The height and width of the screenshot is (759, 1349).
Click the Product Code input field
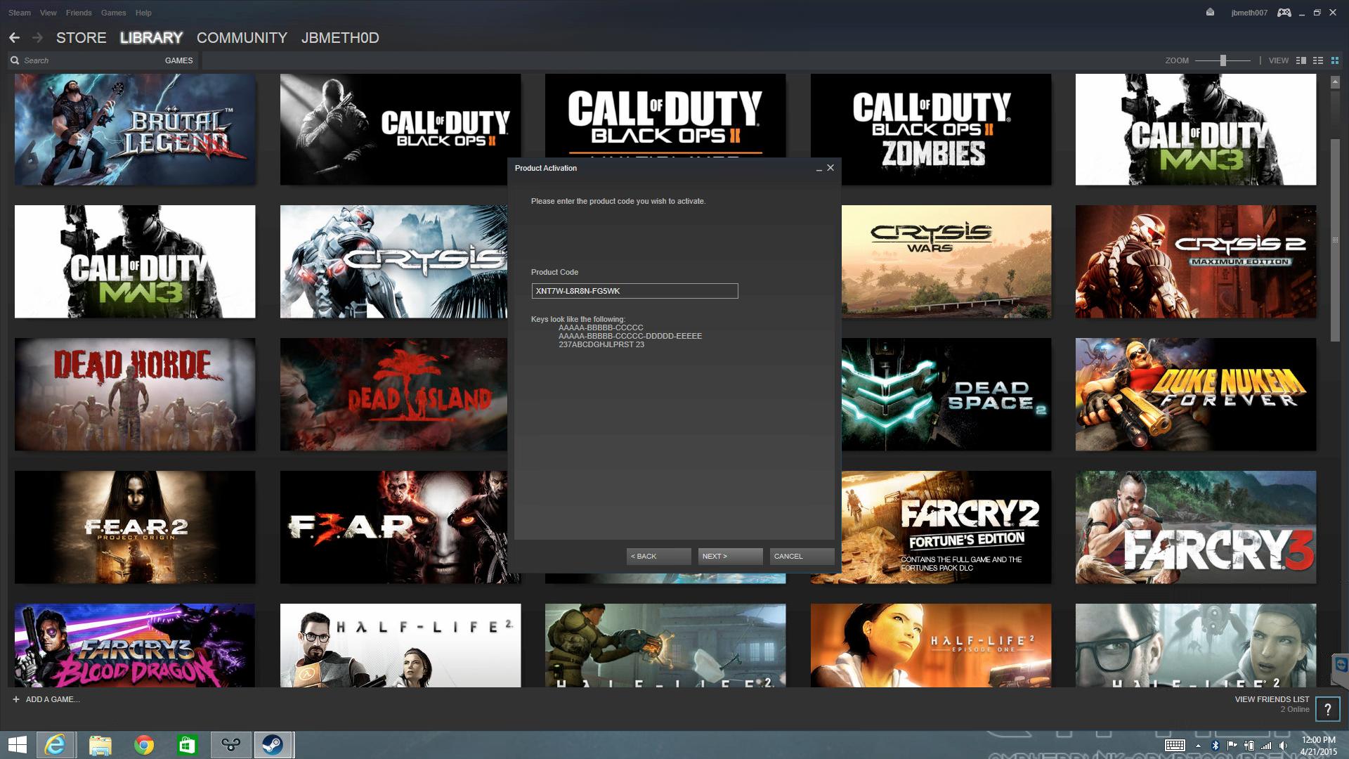[634, 291]
